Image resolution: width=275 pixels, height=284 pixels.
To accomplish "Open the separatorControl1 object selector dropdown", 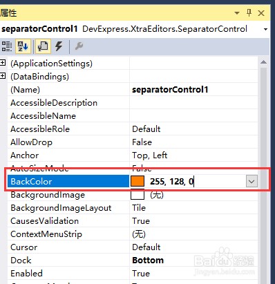I will pyautogui.click(x=265, y=29).
